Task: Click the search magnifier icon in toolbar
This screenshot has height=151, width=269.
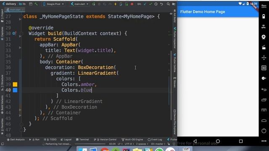Action: 168,4
